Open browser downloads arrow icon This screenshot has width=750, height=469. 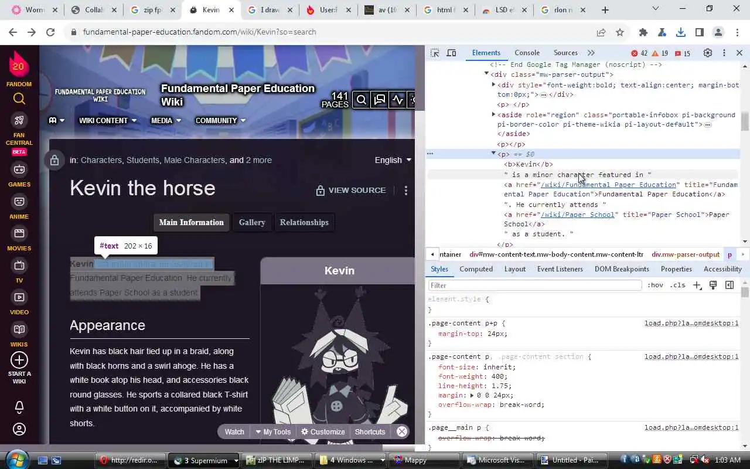(x=681, y=32)
